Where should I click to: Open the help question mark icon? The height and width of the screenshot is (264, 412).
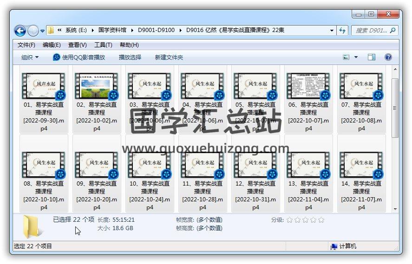click(x=388, y=57)
